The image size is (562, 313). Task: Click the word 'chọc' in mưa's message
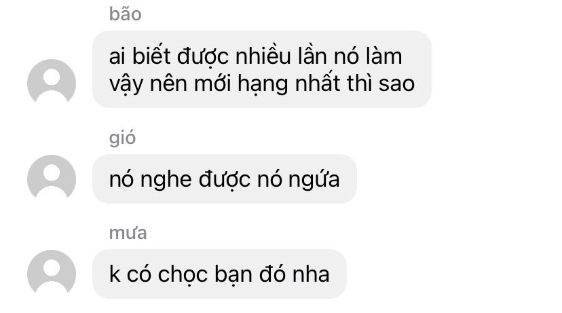(183, 275)
